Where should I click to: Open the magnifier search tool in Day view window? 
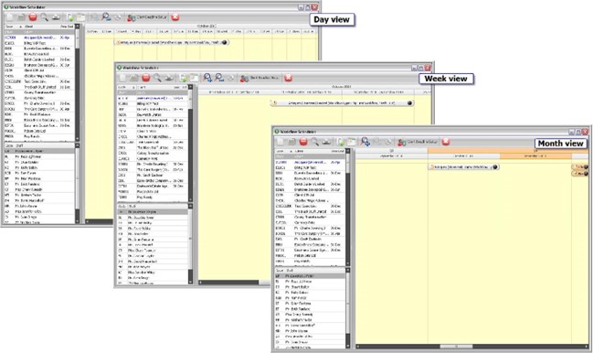pyautogui.click(x=44, y=17)
